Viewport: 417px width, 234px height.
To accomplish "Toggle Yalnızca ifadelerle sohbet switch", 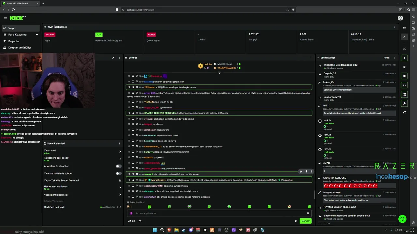I will coord(119,173).
